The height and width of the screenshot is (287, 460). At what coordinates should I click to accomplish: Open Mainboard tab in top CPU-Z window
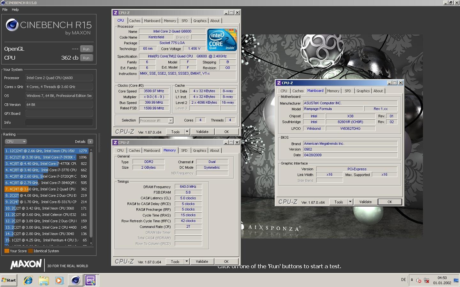(x=152, y=21)
